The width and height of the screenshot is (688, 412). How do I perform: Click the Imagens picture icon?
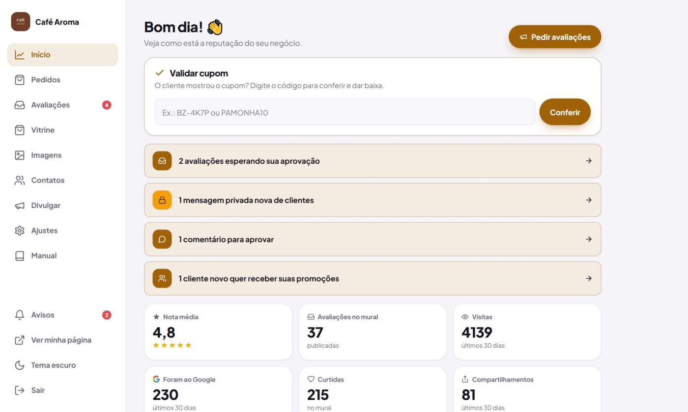point(20,155)
